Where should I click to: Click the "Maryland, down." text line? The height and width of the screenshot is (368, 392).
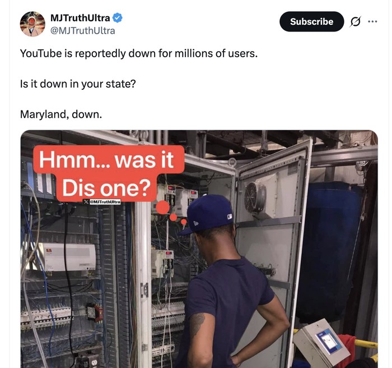61,114
